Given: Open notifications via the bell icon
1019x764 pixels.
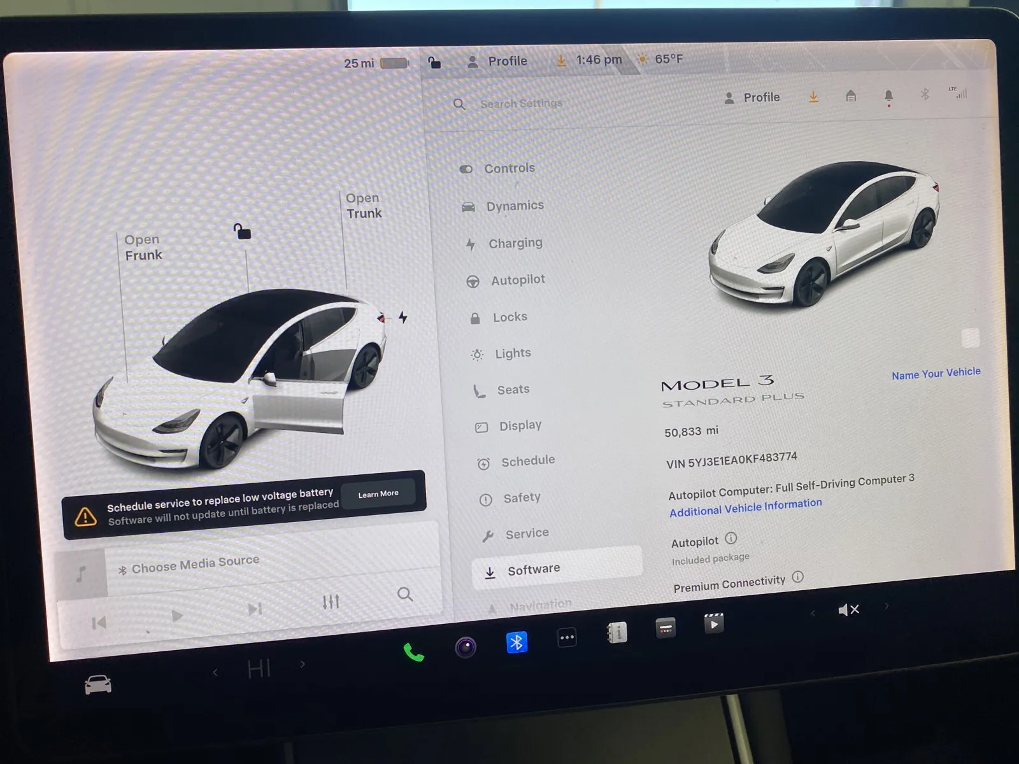Looking at the screenshot, I should [x=889, y=96].
